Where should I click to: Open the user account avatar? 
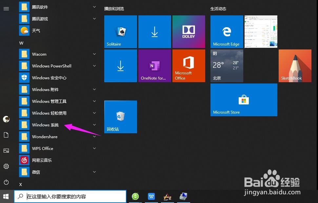[x=6, y=119]
